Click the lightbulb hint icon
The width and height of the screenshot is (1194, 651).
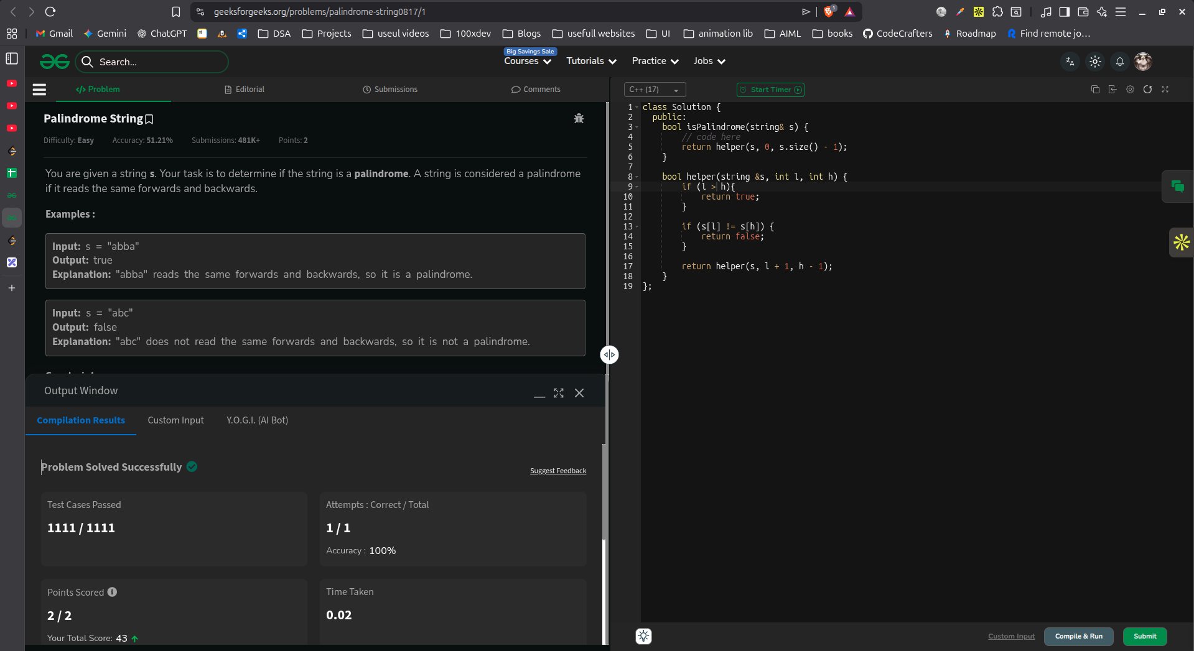643,636
